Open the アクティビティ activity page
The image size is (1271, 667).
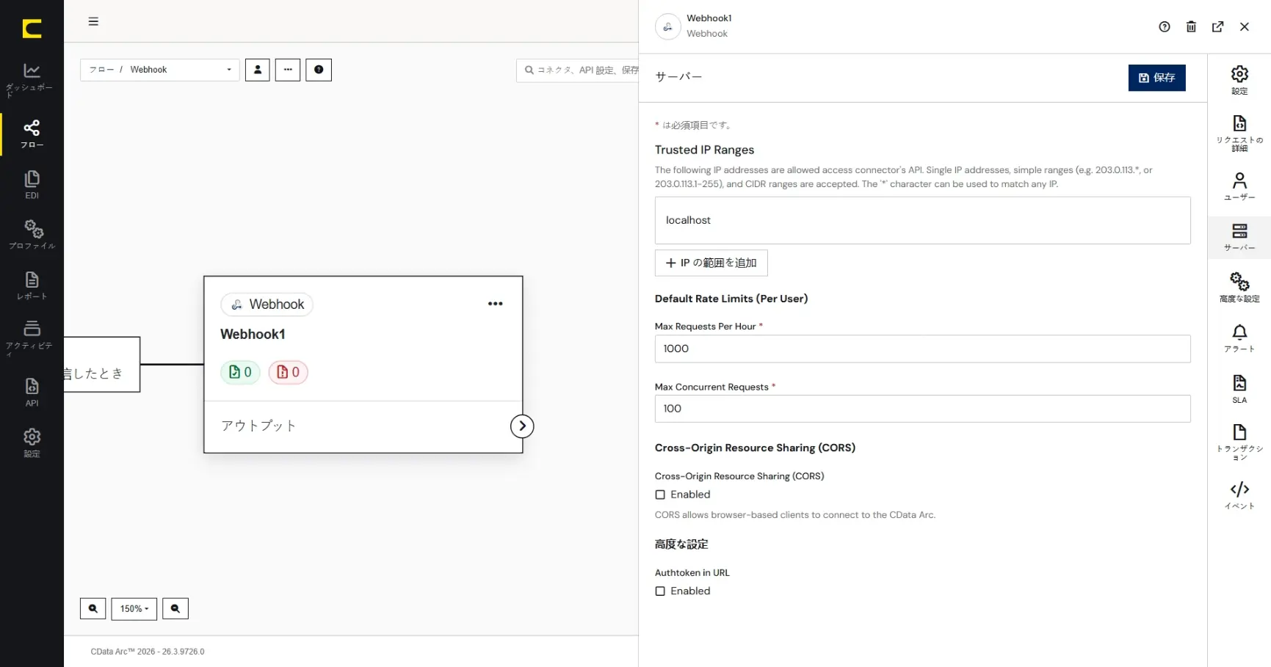tap(32, 338)
